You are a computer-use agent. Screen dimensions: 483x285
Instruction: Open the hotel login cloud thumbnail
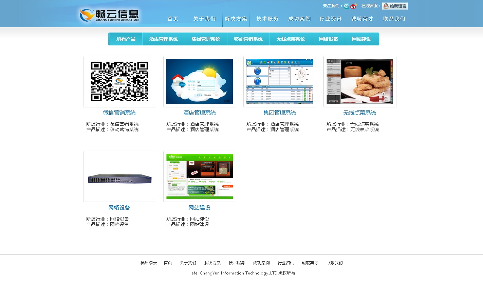coord(200,82)
